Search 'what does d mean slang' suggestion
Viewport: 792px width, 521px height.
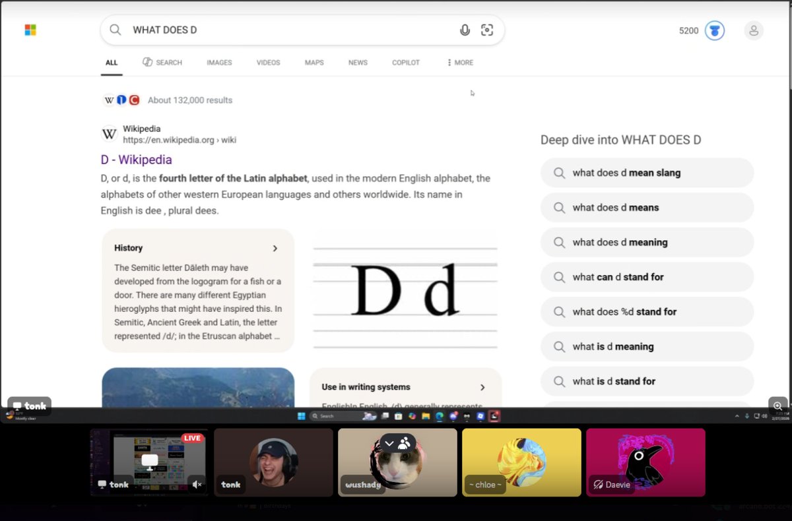point(647,173)
